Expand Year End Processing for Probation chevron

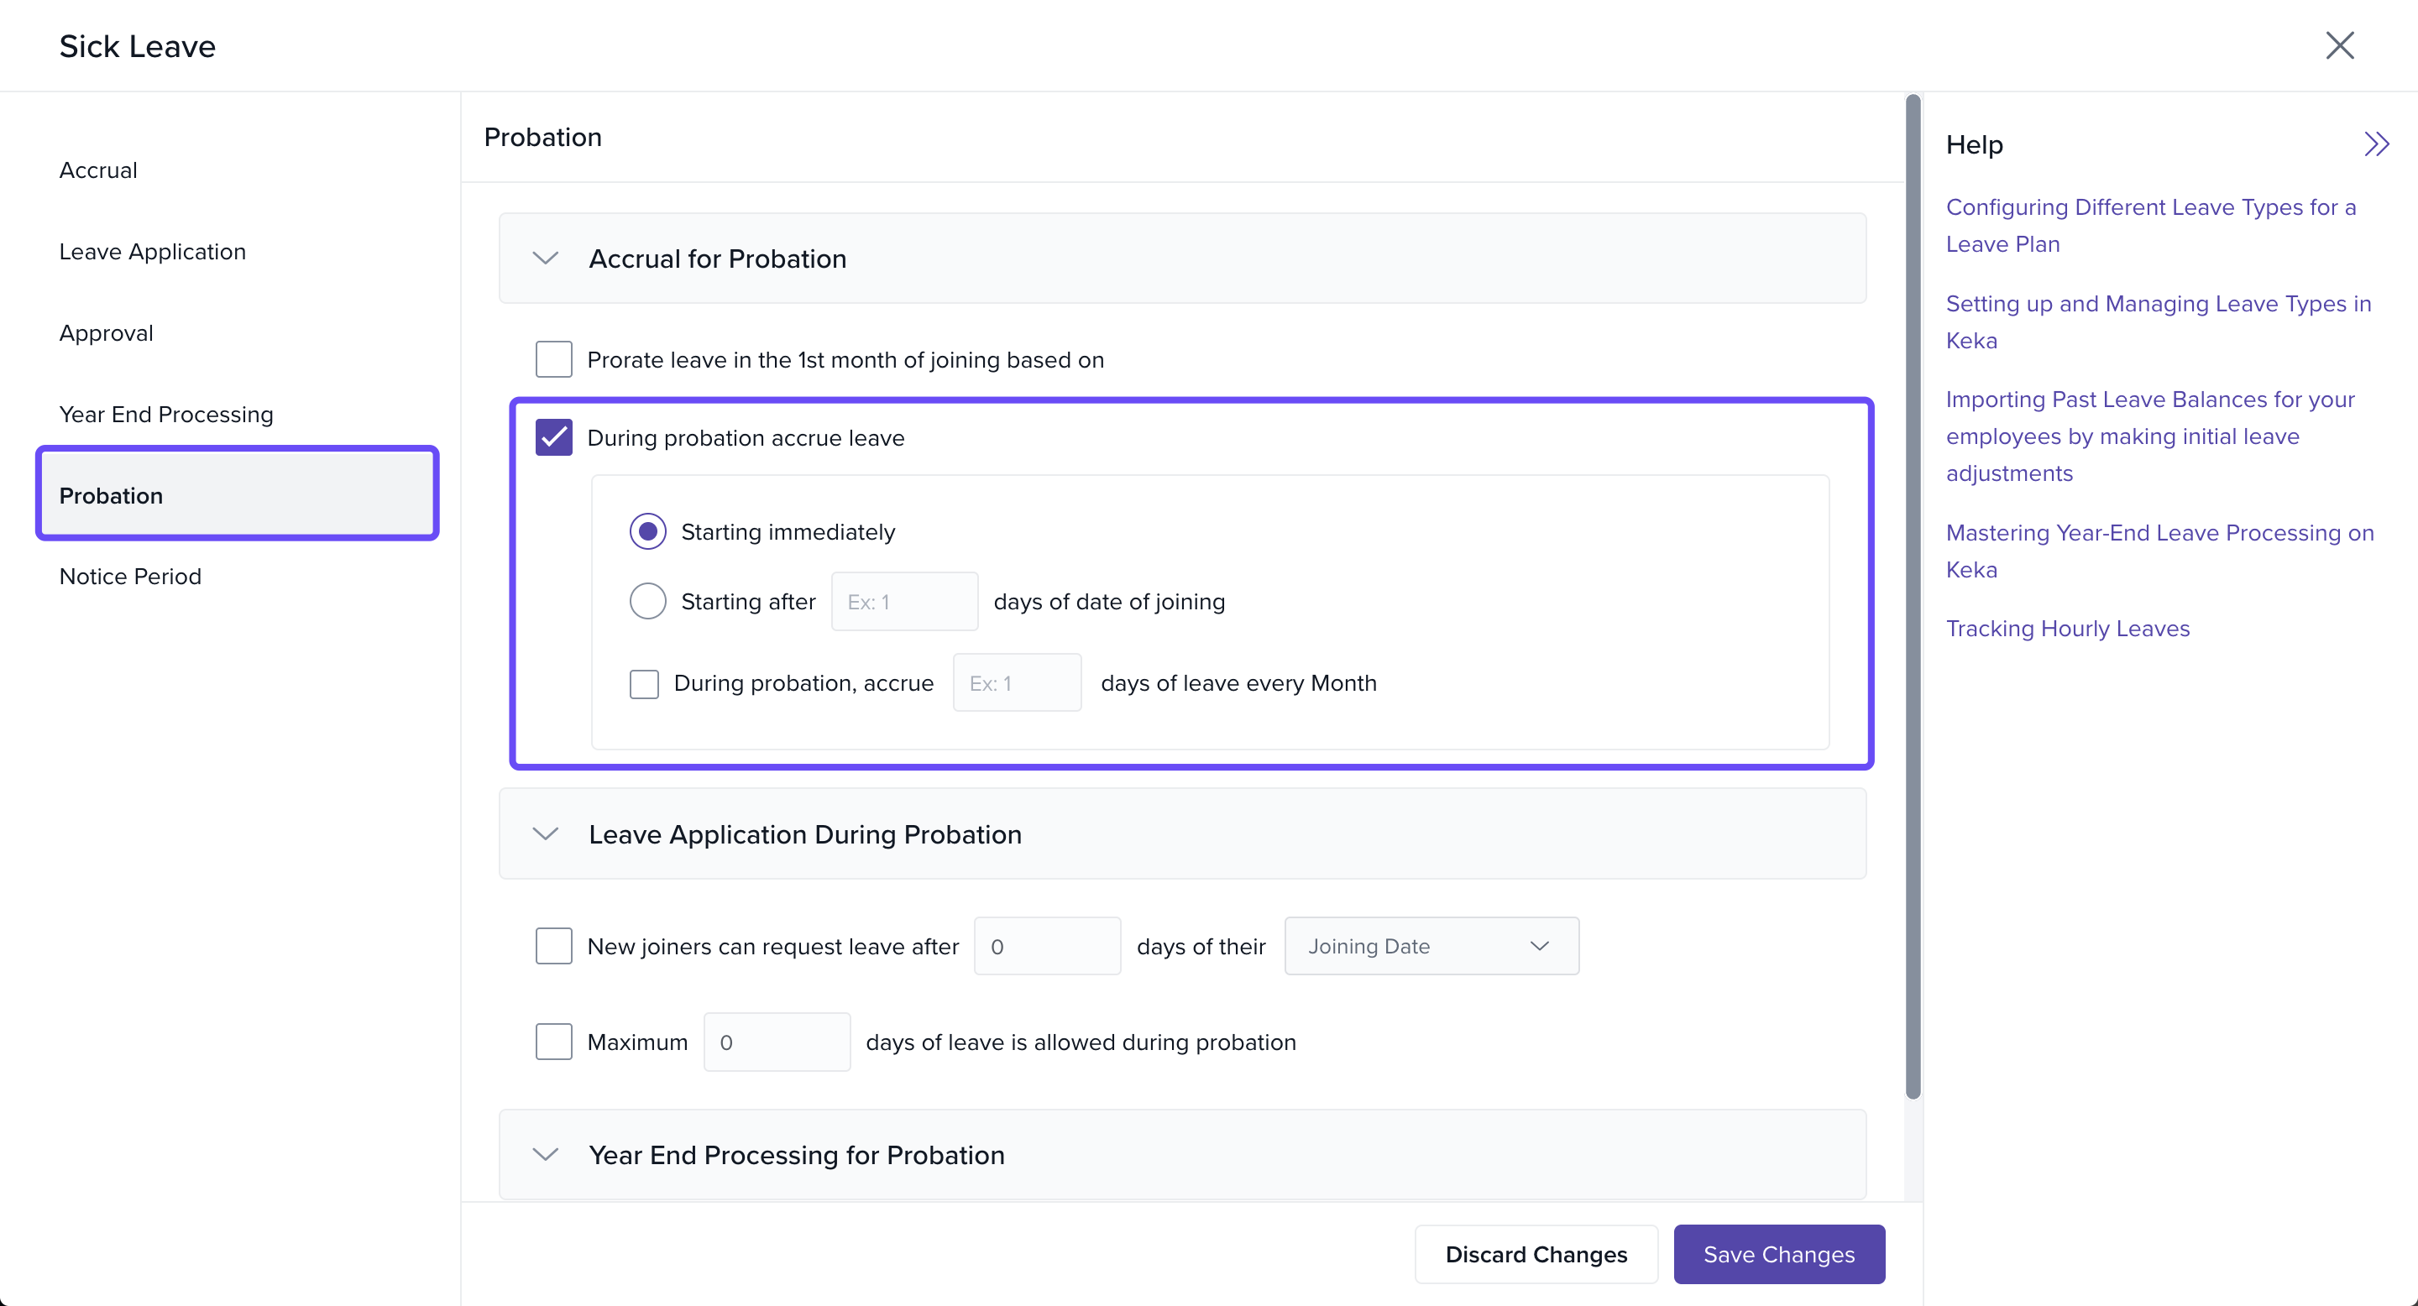pos(546,1155)
